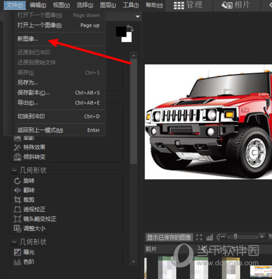The height and width of the screenshot is (279, 272).
Task: Click the red Hummer image on canvas
Action: point(208,122)
